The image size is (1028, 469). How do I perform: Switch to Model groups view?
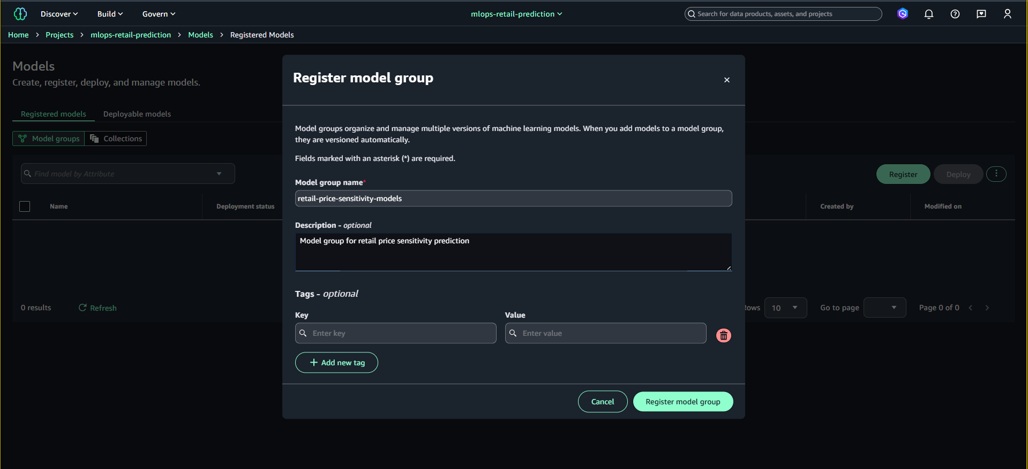point(48,139)
